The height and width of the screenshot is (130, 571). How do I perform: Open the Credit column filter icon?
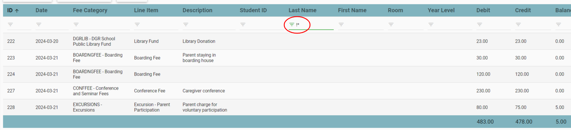[x=518, y=25]
